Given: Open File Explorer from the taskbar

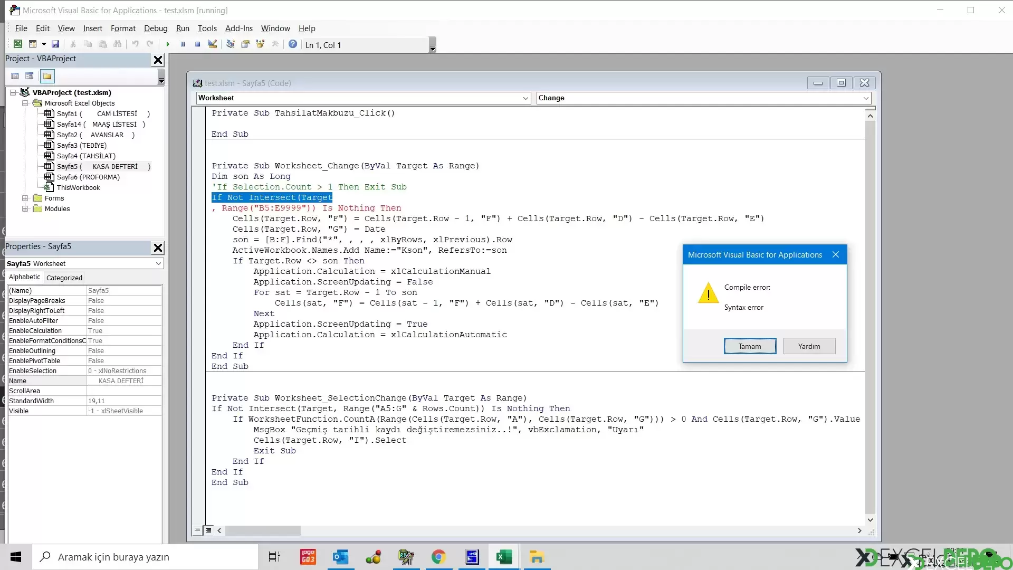Looking at the screenshot, I should (537, 557).
